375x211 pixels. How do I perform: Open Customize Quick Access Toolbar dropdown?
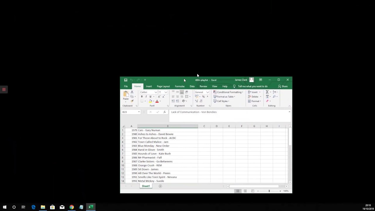pyautogui.click(x=145, y=80)
